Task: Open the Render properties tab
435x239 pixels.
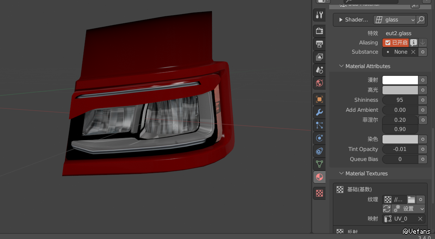Action: pos(319,31)
